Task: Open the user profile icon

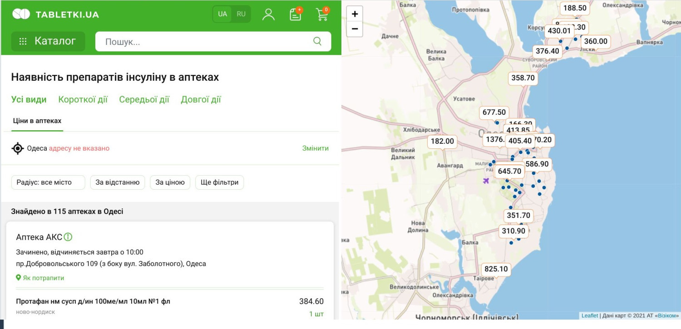Action: tap(268, 14)
